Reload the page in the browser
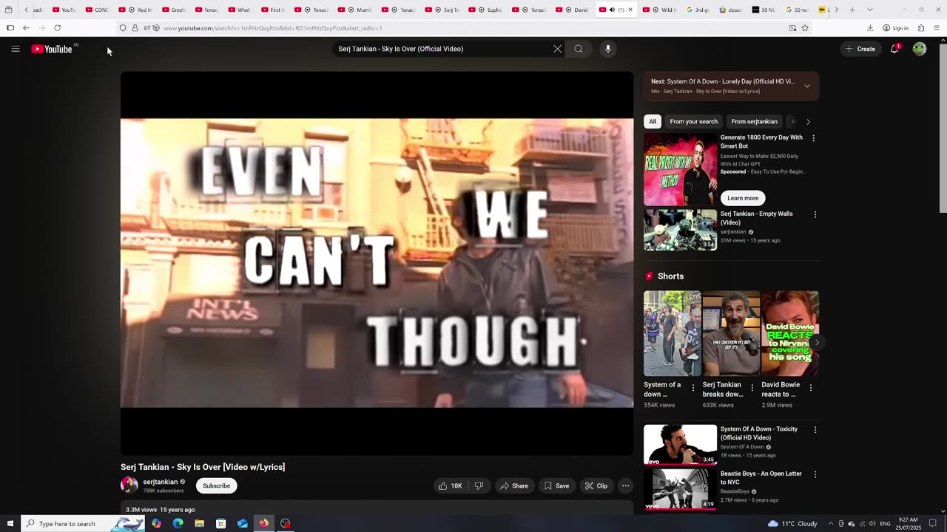 (57, 28)
